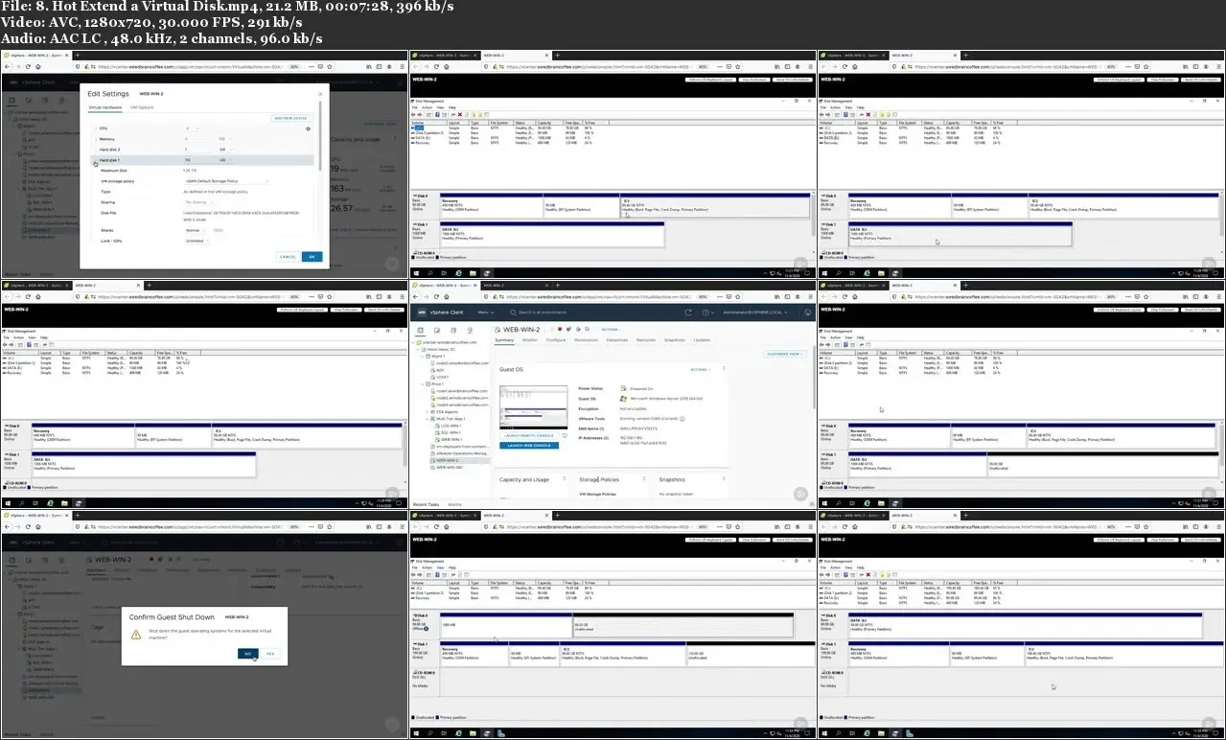Click YES in Confirm Guest Shut Down dialog
Screen dimensions: 1226x740
[270, 654]
